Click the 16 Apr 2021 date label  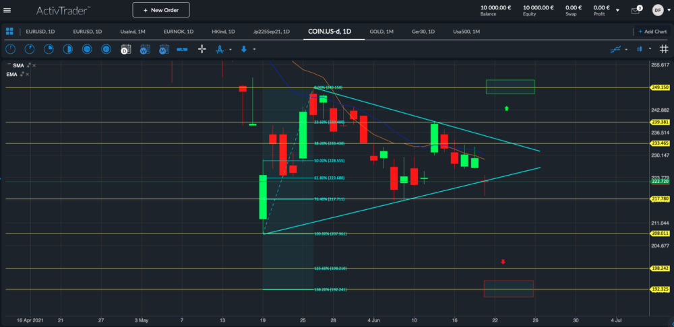(x=30, y=320)
